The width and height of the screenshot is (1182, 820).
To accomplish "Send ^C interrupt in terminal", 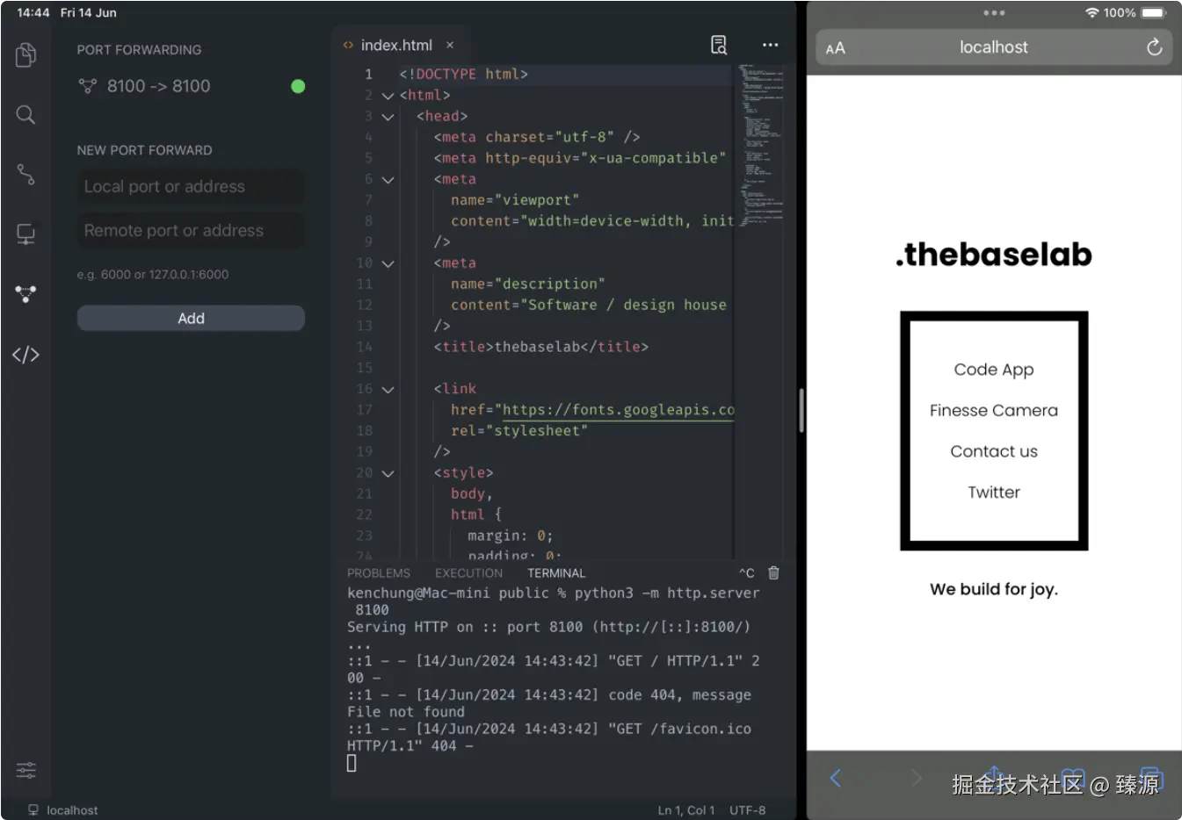I will click(746, 572).
